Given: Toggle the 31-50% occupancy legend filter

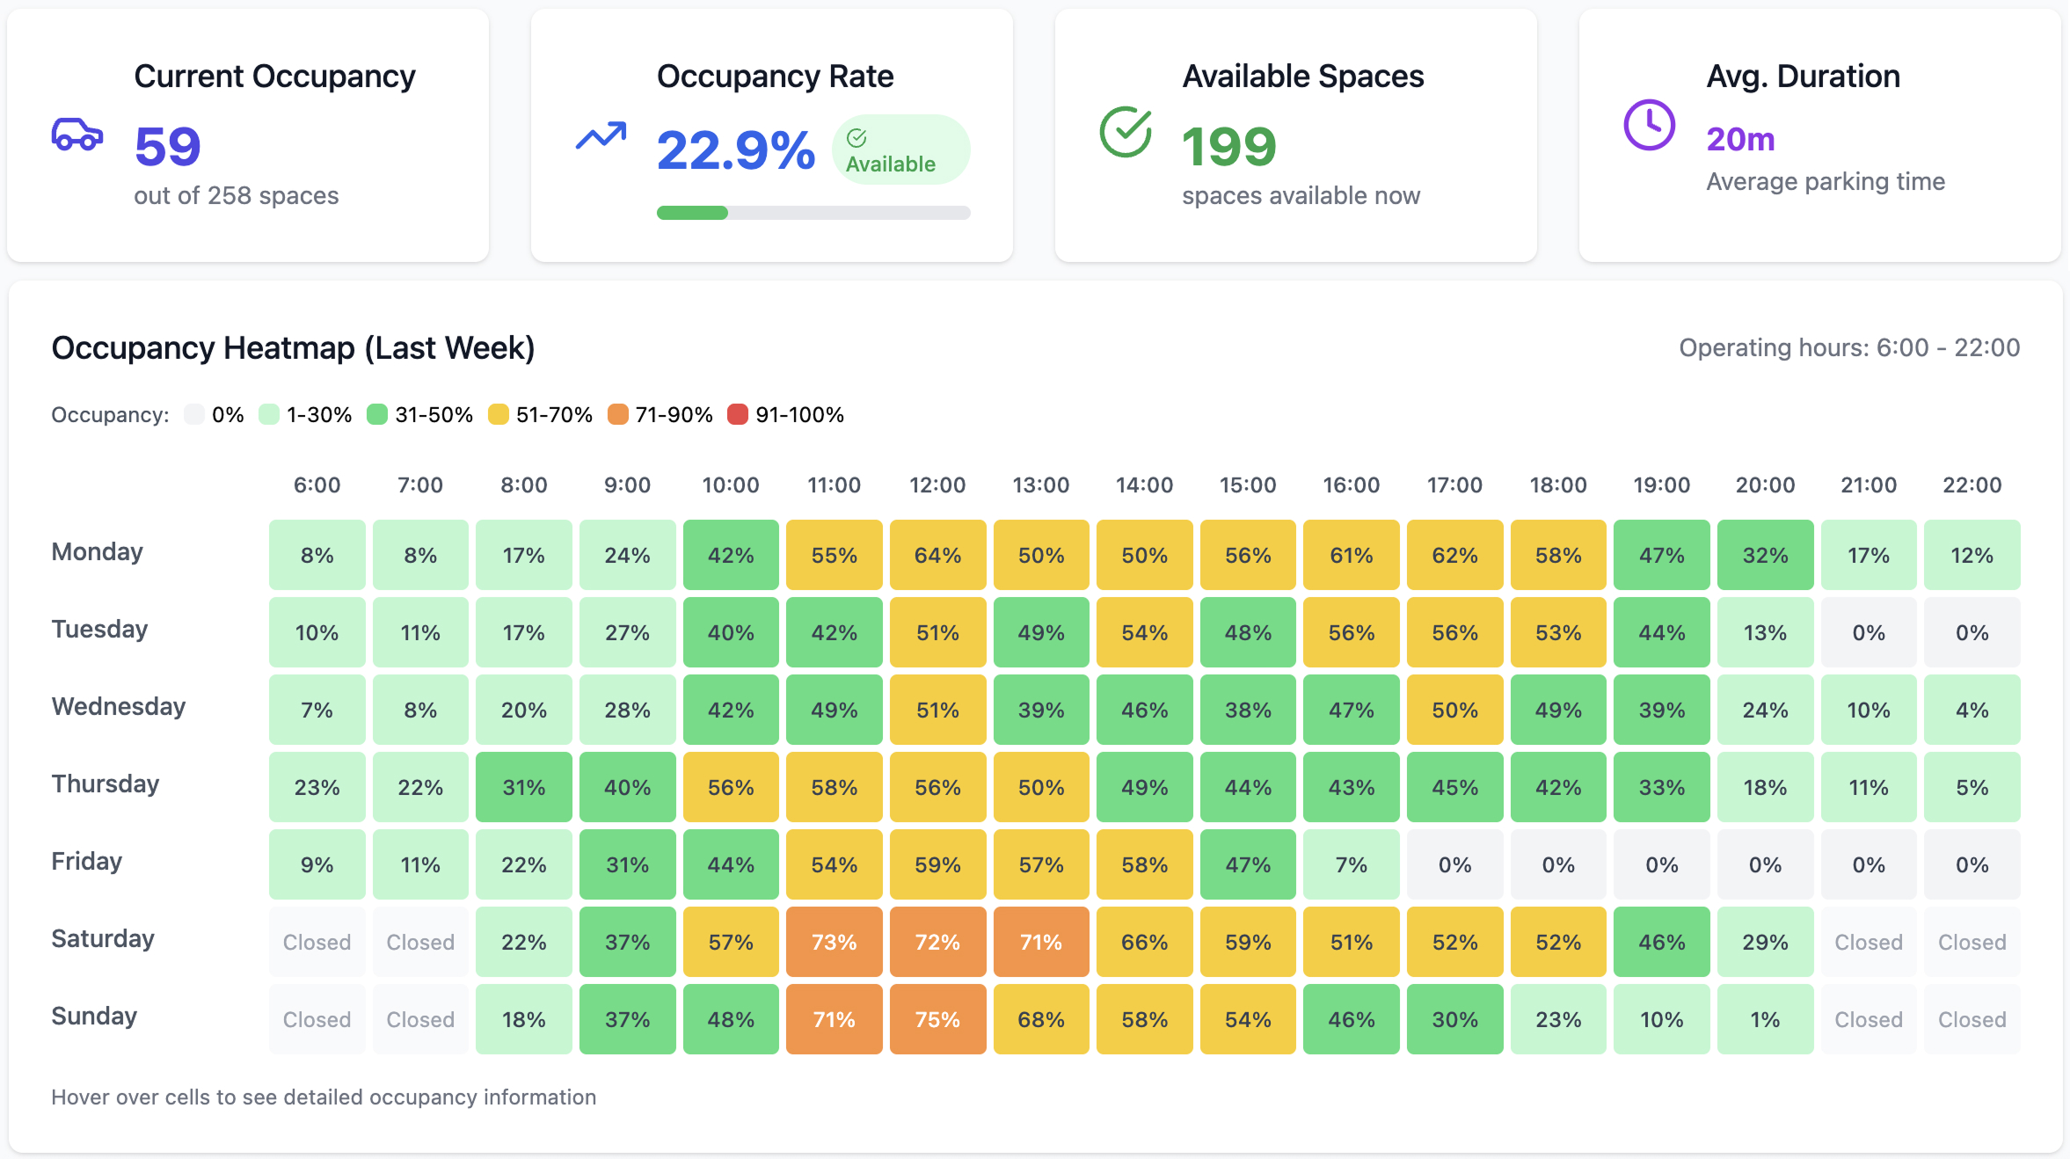Looking at the screenshot, I should coord(376,413).
